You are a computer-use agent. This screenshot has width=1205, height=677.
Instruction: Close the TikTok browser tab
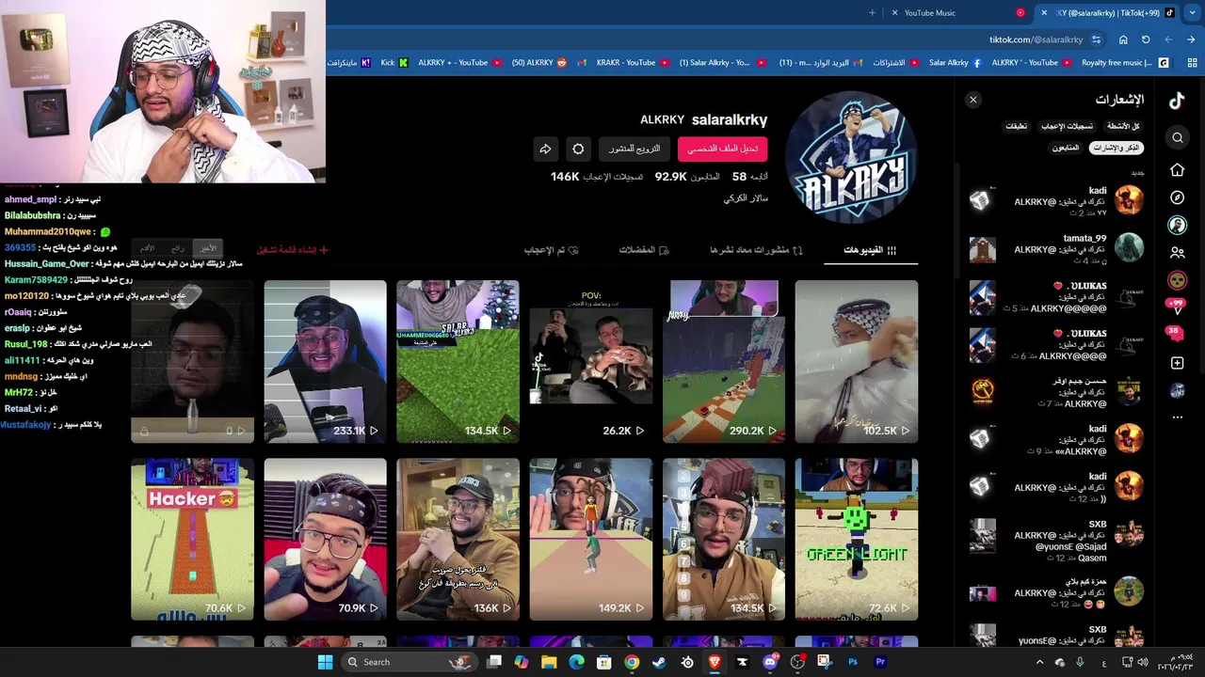tap(1044, 12)
